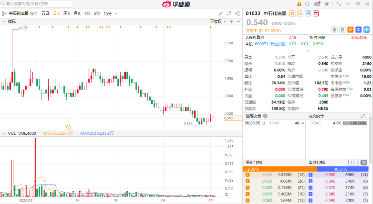Click the 融 margin tag icon
This screenshot has width=373, height=204.
coord(292,13)
